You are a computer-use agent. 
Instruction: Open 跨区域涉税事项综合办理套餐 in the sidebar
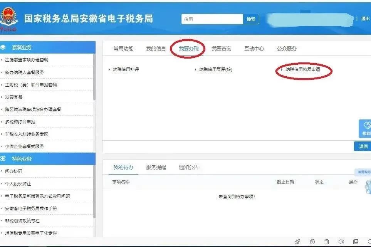click(x=33, y=109)
